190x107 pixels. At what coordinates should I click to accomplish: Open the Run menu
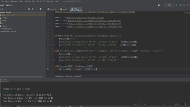click(34, 1)
